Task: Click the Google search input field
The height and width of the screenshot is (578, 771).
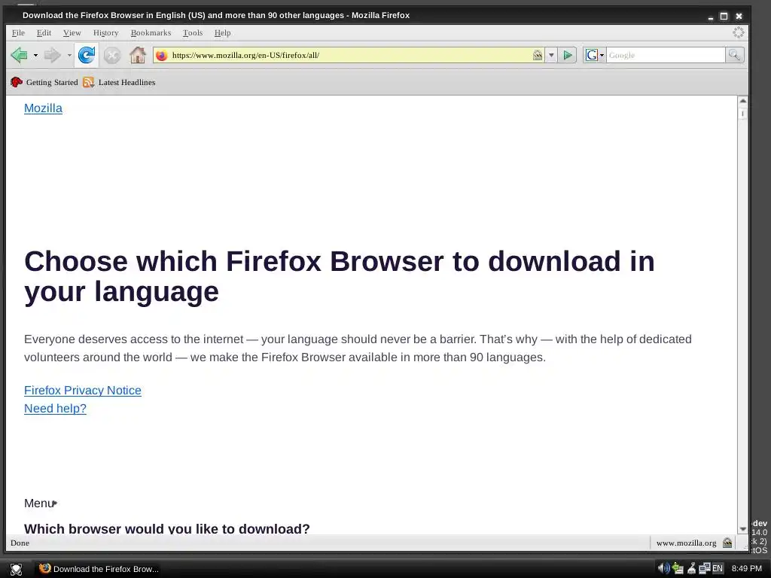Action: [x=666, y=55]
